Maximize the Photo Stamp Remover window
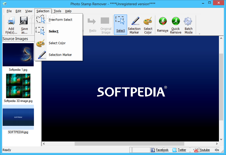 [210, 3]
